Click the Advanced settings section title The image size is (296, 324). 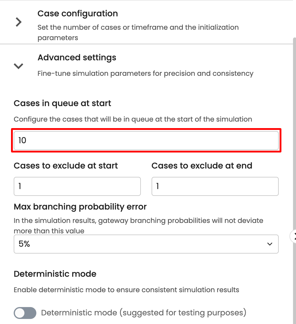[x=77, y=57]
